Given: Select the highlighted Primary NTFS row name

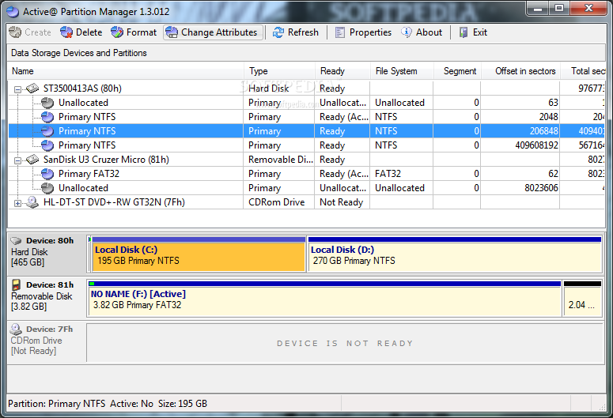Looking at the screenshot, I should 87,131.
